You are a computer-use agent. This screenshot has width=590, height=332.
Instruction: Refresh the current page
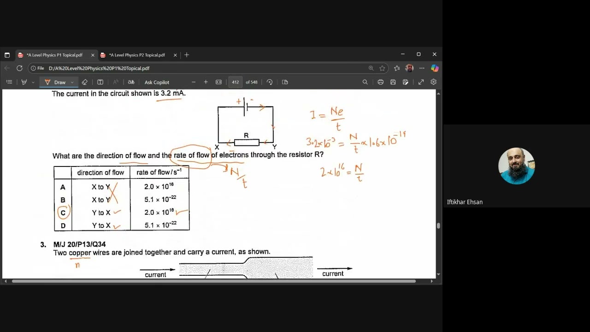[x=19, y=68]
